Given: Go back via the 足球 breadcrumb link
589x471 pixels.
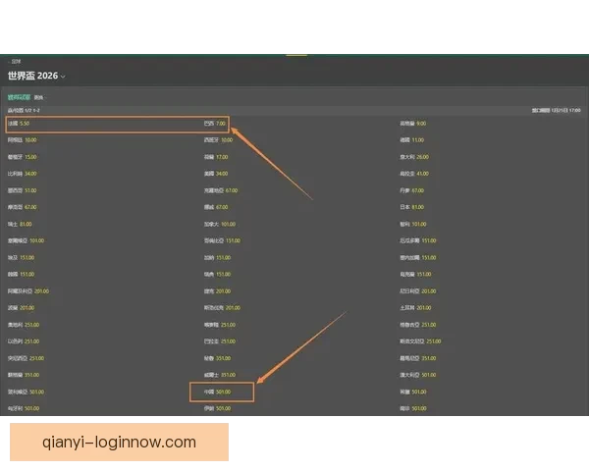Looking at the screenshot, I should (x=16, y=61).
